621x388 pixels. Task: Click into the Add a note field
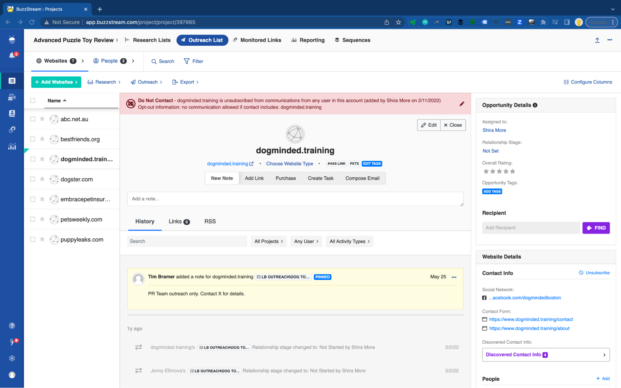point(295,199)
